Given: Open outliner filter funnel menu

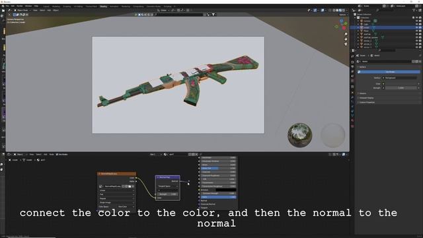Looking at the screenshot, I should click(414, 11).
